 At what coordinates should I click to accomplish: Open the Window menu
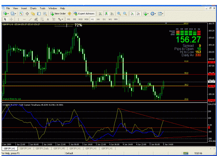pos(52,8)
